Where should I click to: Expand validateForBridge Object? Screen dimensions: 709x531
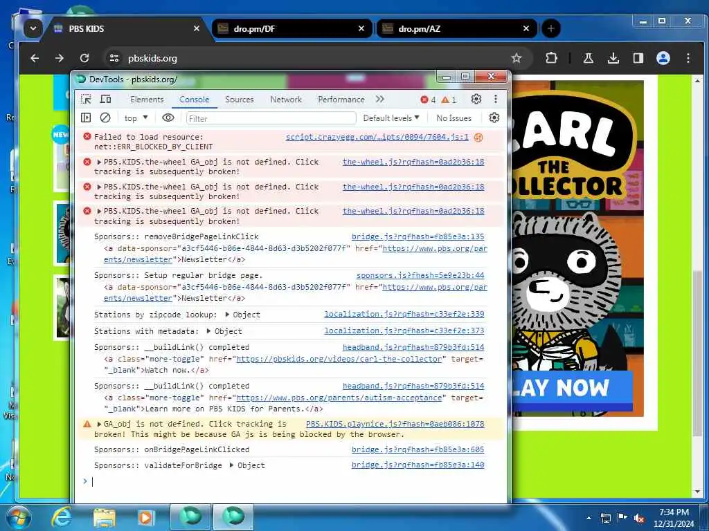231,465
